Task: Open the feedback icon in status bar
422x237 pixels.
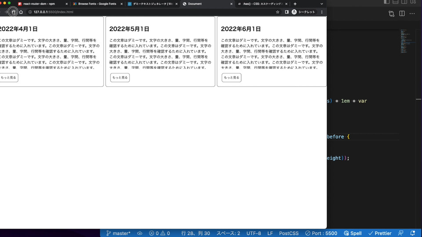Action: tap(401, 233)
